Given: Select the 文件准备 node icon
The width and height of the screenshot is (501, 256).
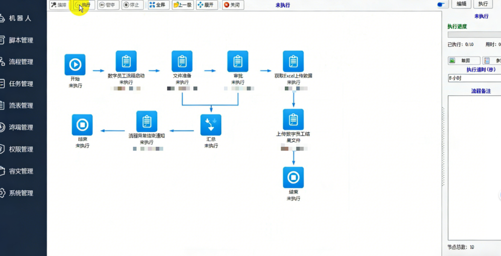Looking at the screenshot, I should pyautogui.click(x=182, y=61).
